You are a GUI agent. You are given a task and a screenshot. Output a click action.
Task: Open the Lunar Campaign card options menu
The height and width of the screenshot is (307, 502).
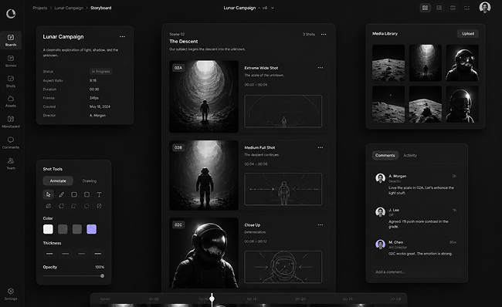coord(122,37)
